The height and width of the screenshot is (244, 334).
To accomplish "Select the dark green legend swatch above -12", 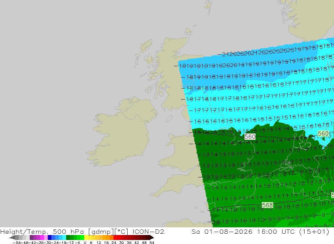I will click(x=68, y=238).
